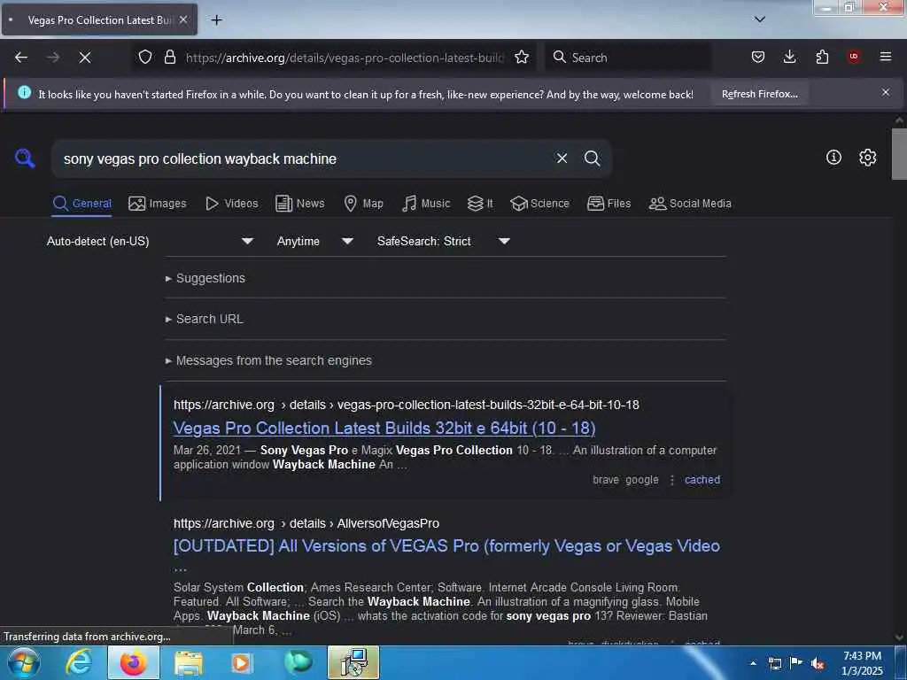
Task: Dismiss the Firefox refresh notification
Action: [x=885, y=92]
